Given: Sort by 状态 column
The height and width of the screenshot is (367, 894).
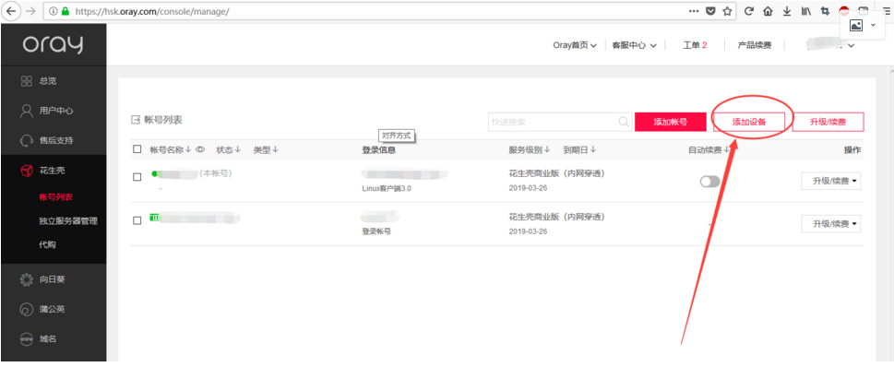Looking at the screenshot, I should [229, 150].
